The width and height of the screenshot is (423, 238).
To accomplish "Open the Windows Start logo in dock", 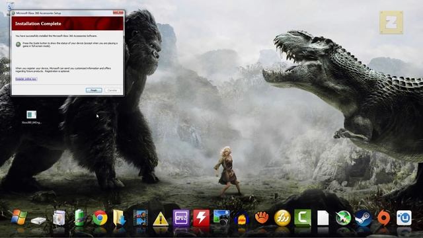I will pos(19,218).
